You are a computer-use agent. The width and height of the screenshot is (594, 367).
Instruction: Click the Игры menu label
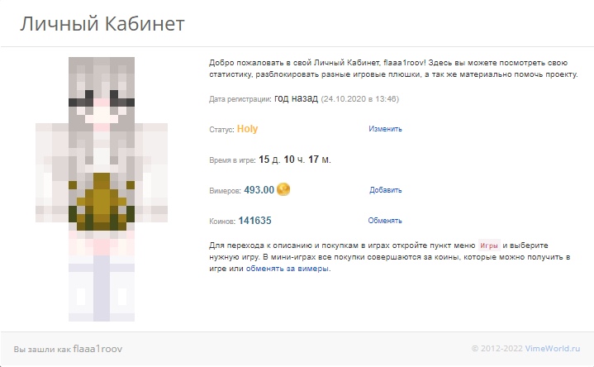pyautogui.click(x=489, y=245)
